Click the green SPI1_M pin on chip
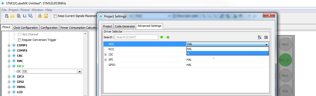 (x=285, y=60)
